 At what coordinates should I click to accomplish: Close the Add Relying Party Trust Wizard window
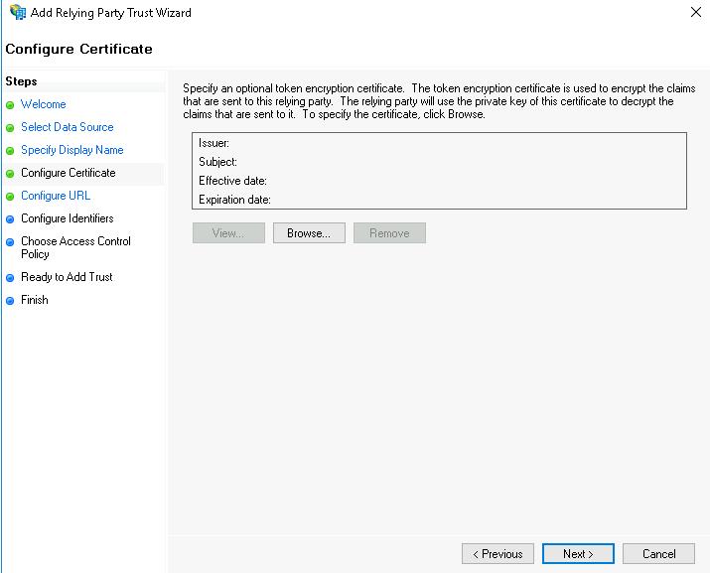(692, 13)
